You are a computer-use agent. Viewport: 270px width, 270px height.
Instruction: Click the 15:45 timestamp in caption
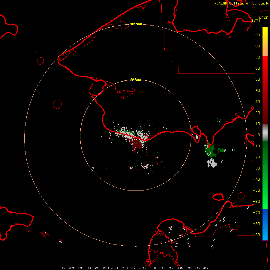(x=201, y=268)
